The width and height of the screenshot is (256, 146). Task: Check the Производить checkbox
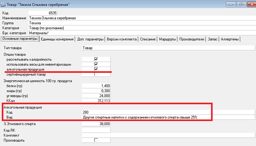[96, 140]
